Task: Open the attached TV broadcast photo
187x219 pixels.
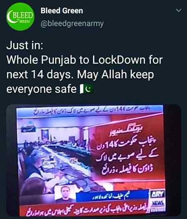Action: (x=93, y=160)
